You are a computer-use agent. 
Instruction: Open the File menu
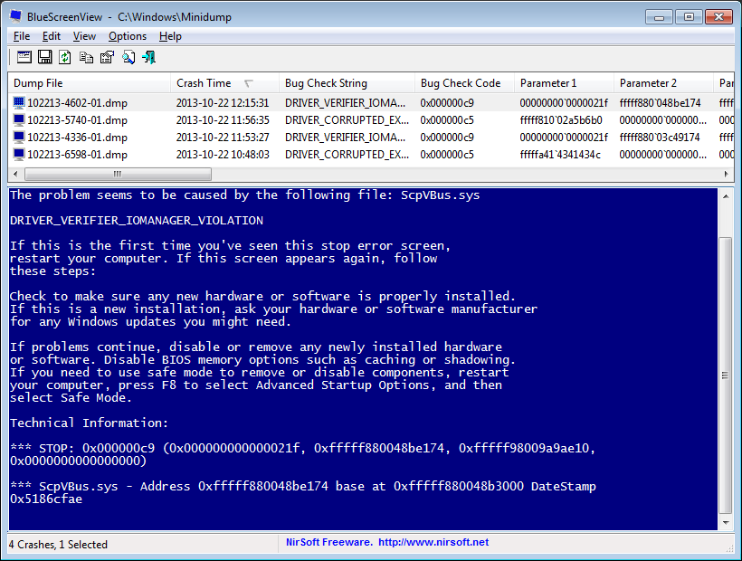22,36
